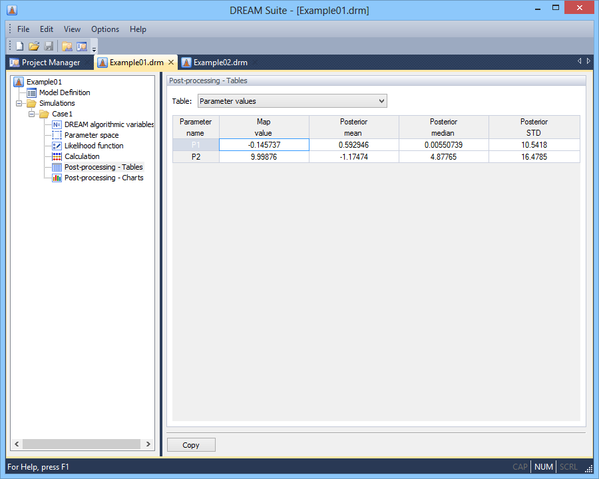Select the cell with value 9.99876
Screen dimensions: 599x479
(x=264, y=156)
